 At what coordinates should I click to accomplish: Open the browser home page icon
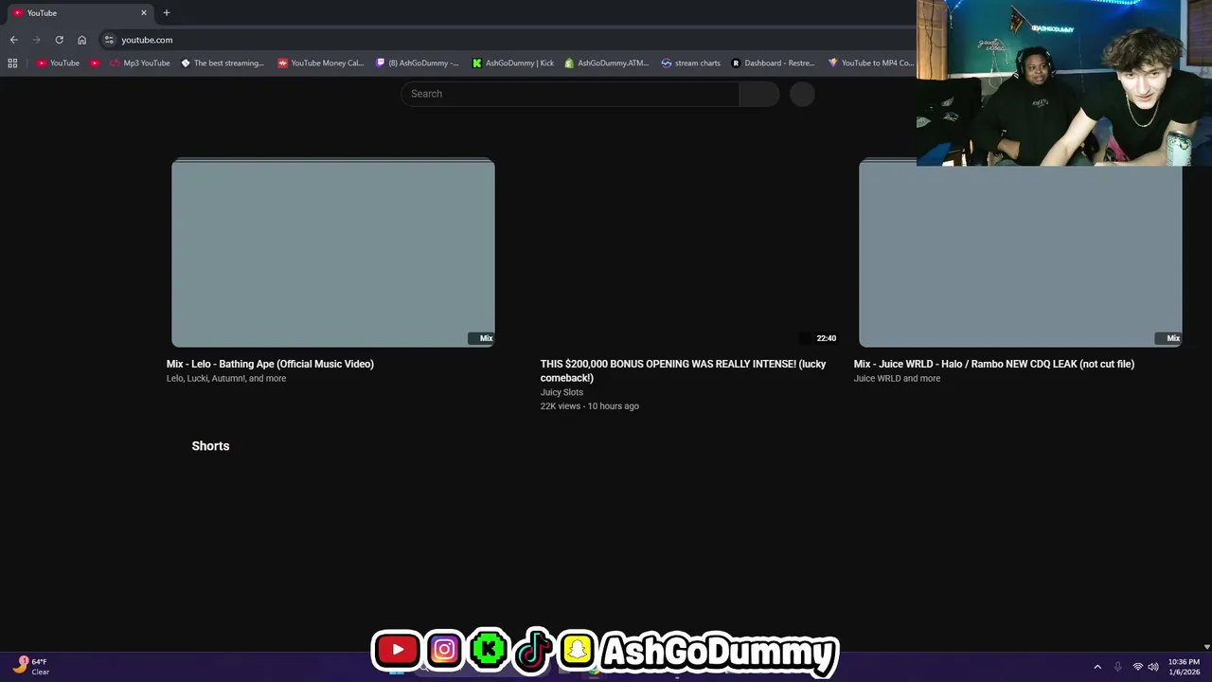(81, 40)
